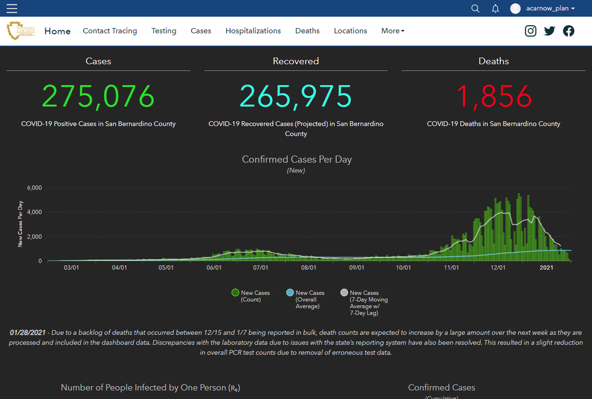Click the 6,000 y-axis label
592x399 pixels.
(34, 188)
